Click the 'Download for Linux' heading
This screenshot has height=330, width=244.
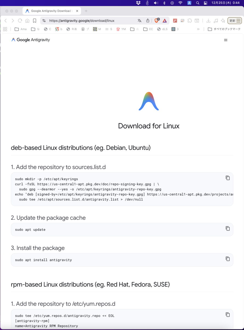tap(149, 126)
